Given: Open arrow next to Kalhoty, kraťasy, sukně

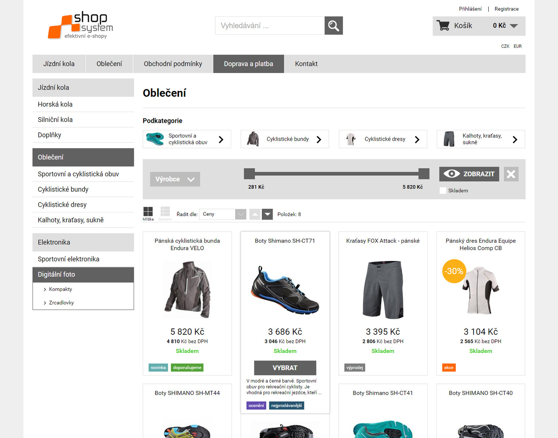Looking at the screenshot, I should click(x=515, y=139).
